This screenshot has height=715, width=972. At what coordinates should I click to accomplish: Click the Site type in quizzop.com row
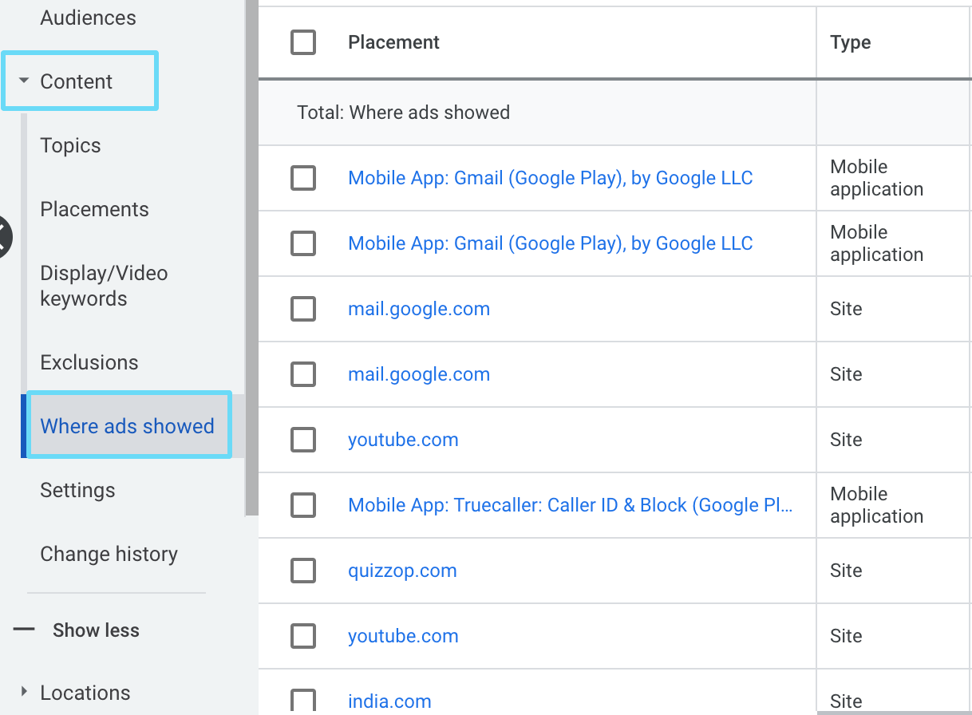tap(846, 571)
